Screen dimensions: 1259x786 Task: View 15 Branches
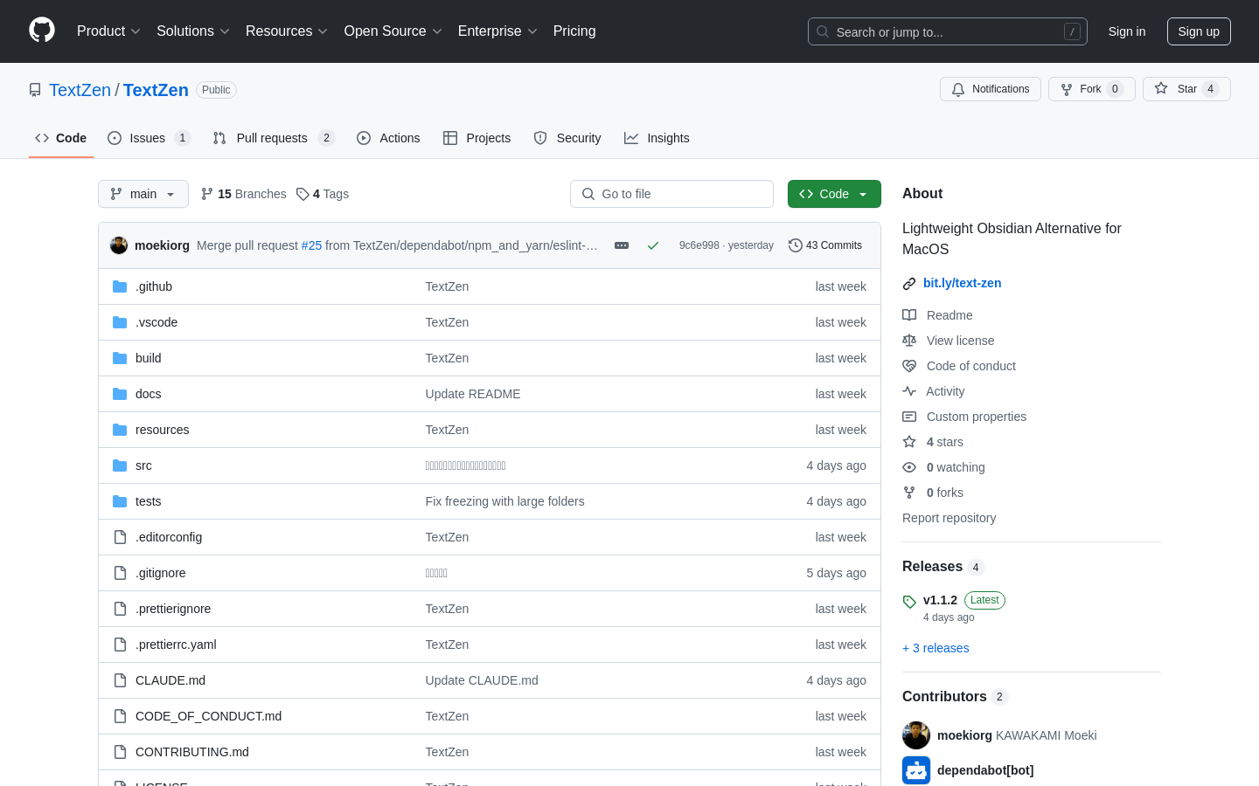243,194
